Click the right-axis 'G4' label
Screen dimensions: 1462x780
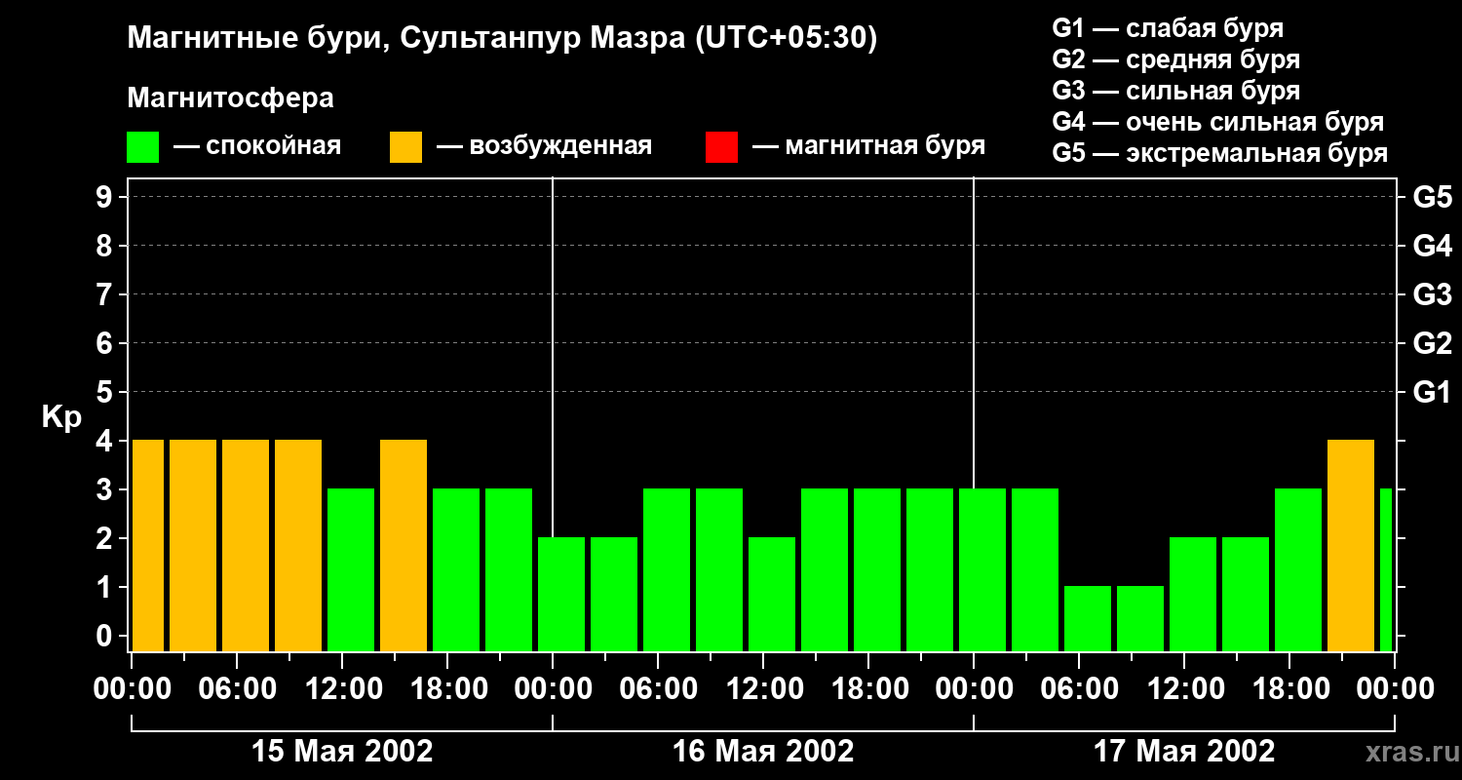point(1432,246)
